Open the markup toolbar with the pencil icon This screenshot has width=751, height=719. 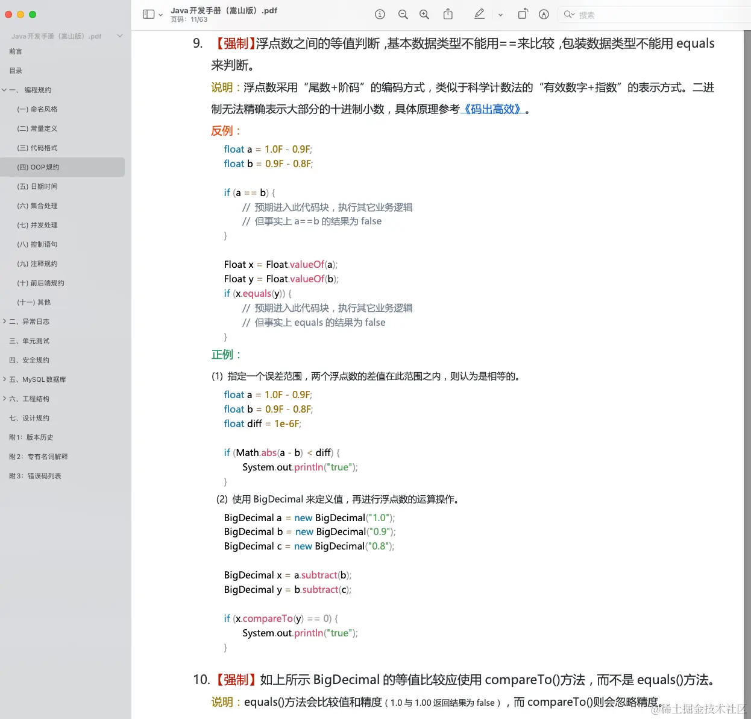479,14
